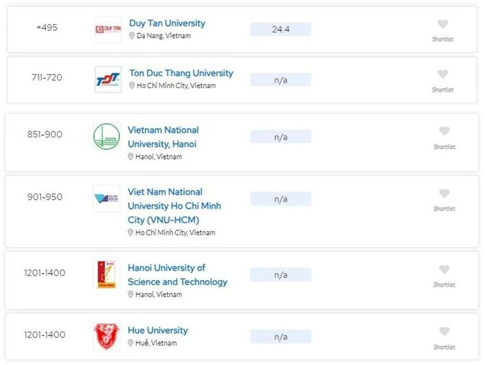
Task: Click Hue University red crest logo
Action: pos(106,336)
